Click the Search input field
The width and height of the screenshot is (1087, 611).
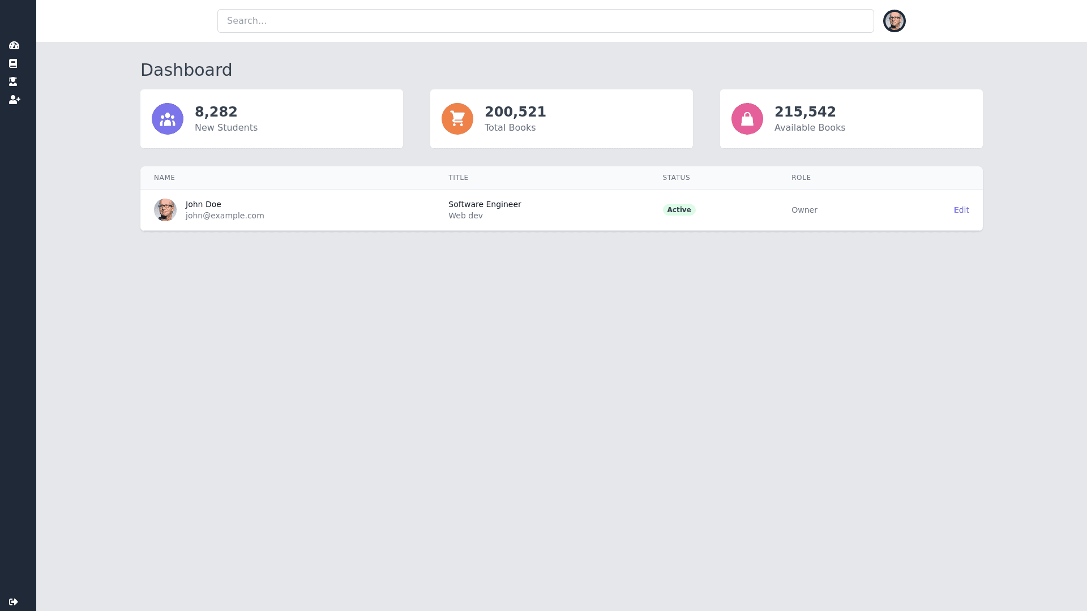point(545,21)
